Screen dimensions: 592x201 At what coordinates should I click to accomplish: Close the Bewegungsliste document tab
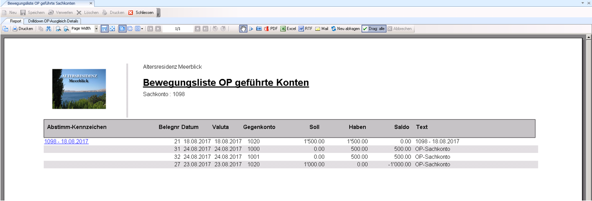pos(91,3)
